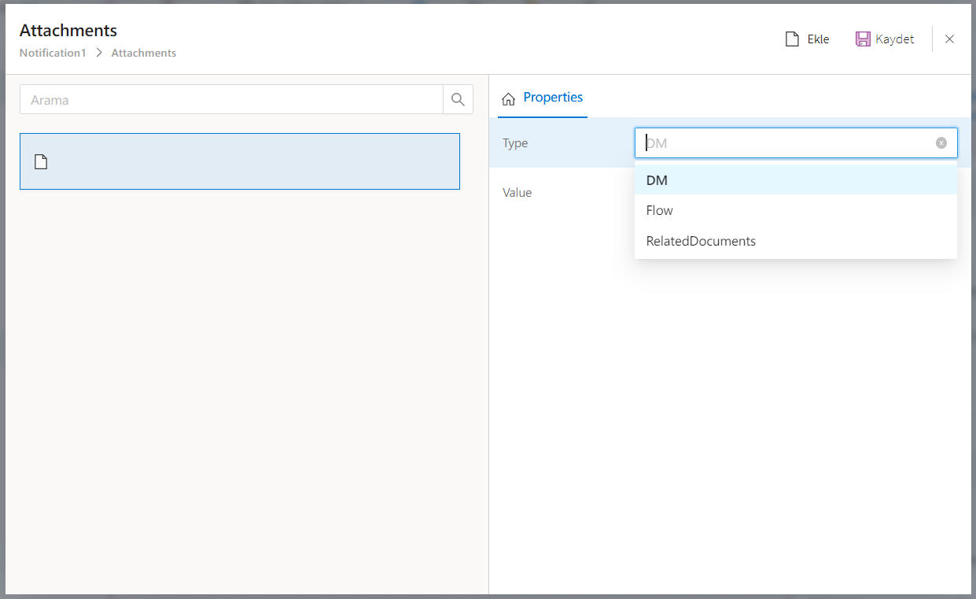Choose Flow in the Type dropdown
This screenshot has height=599, width=976.
[x=660, y=211]
